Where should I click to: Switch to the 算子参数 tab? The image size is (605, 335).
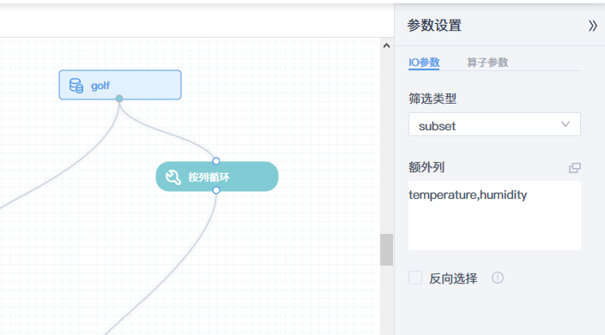coord(487,63)
